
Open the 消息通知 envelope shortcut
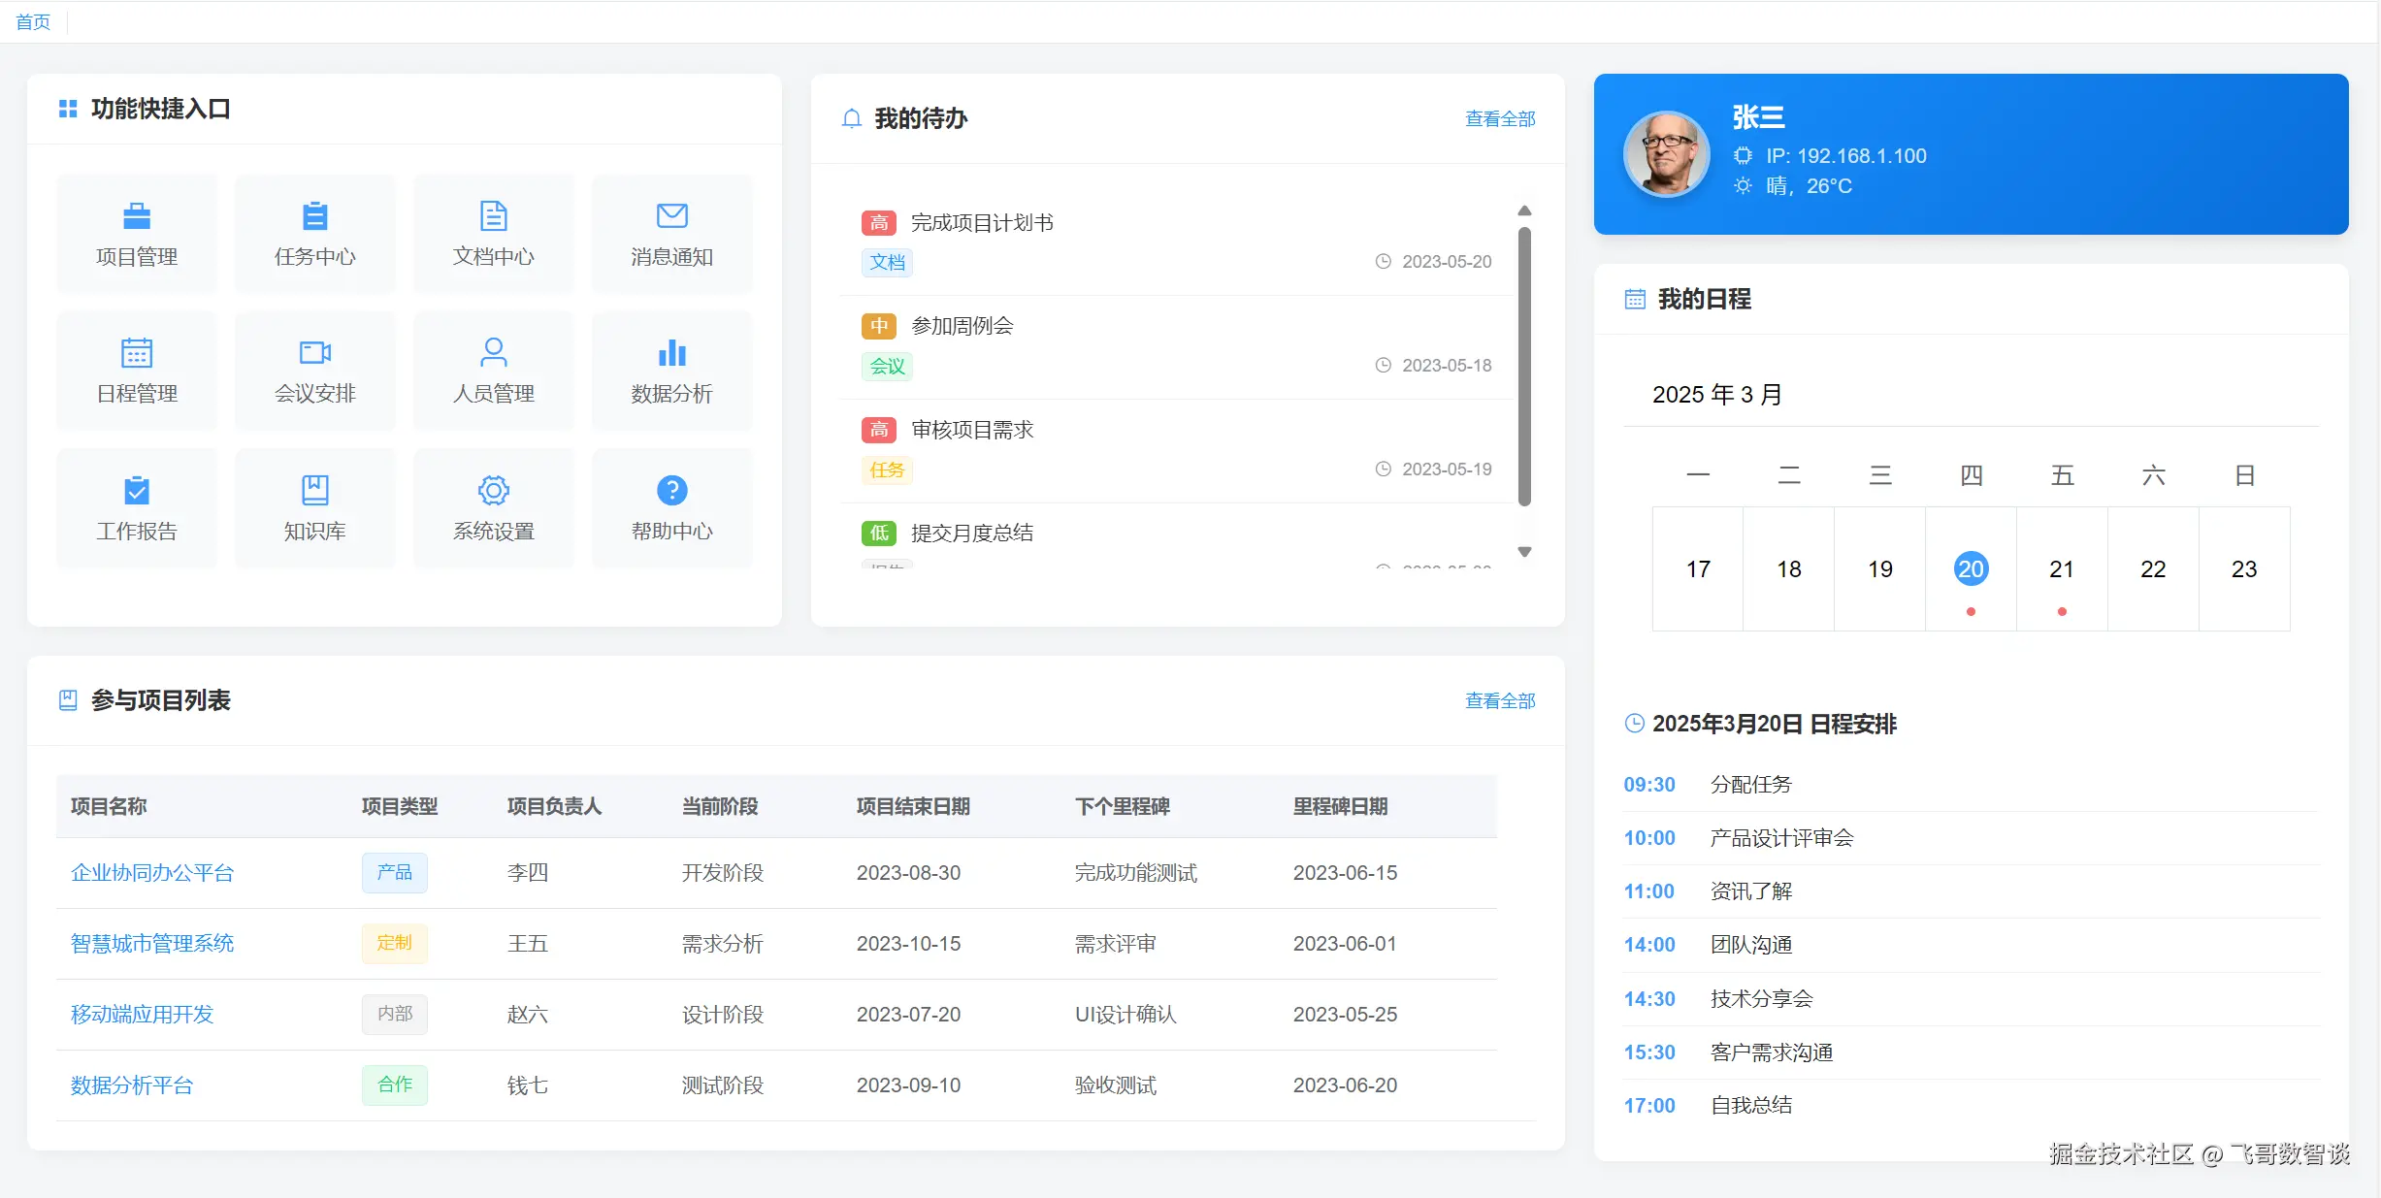pyautogui.click(x=671, y=234)
